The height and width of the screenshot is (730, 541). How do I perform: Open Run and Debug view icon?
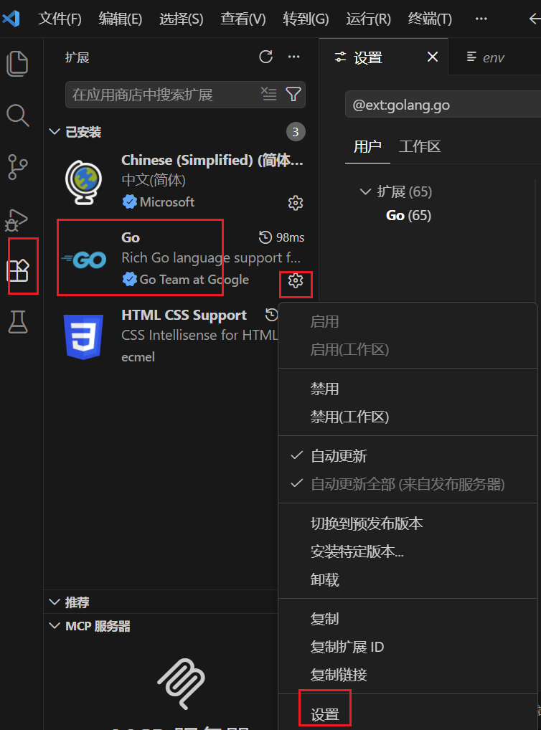(x=17, y=219)
